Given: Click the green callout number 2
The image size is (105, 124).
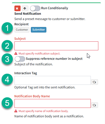Looking at the screenshot, I should pos(7,46).
